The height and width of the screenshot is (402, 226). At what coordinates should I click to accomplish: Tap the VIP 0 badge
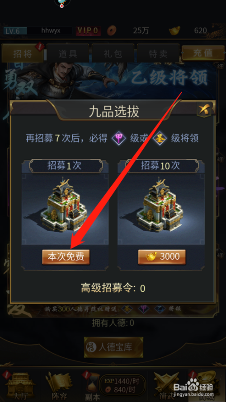click(88, 31)
